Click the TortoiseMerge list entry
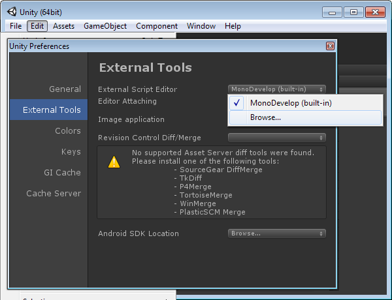Viewport: 392px width, 300px height. coord(206,195)
